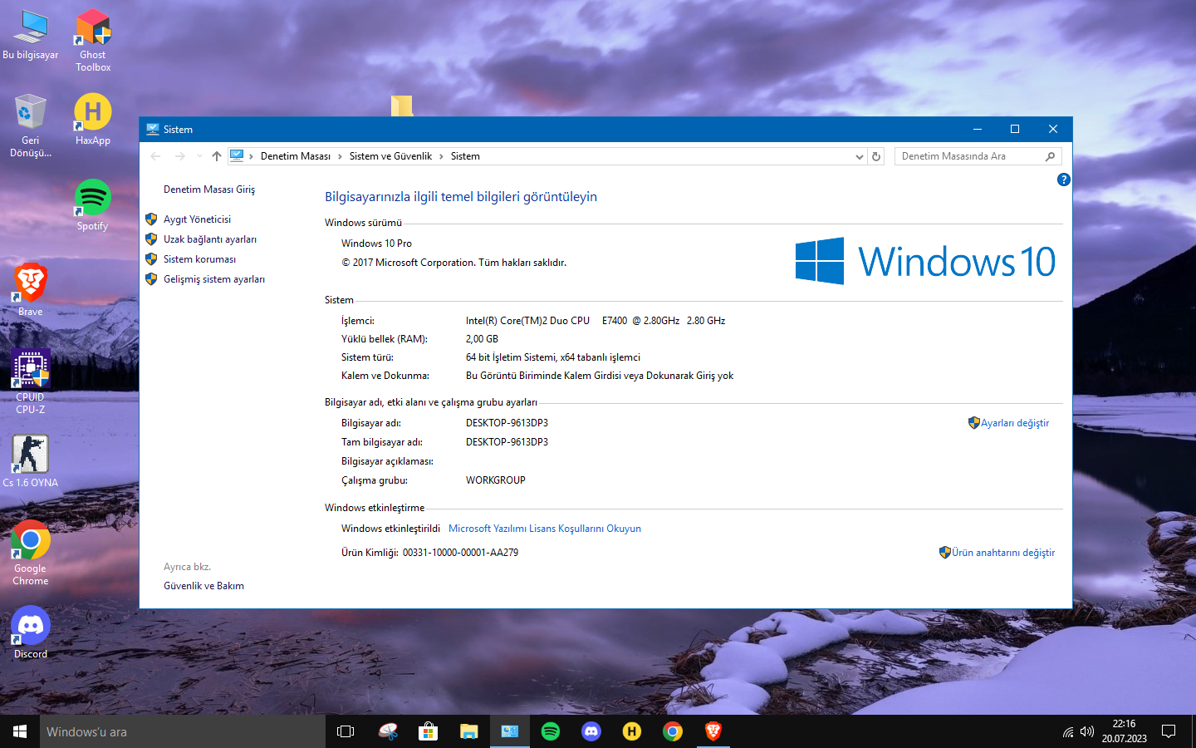This screenshot has height=748, width=1196.
Task: Minimize the Sistem window
Action: click(978, 129)
